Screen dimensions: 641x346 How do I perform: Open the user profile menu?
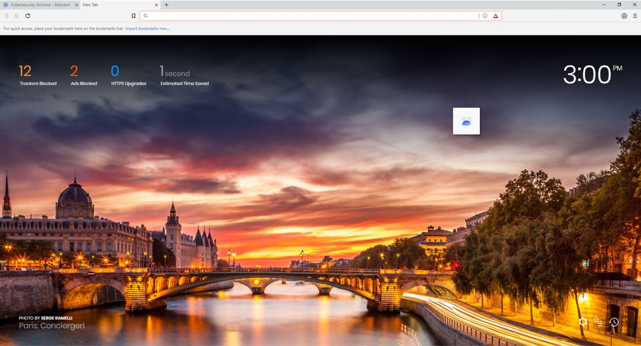624,16
